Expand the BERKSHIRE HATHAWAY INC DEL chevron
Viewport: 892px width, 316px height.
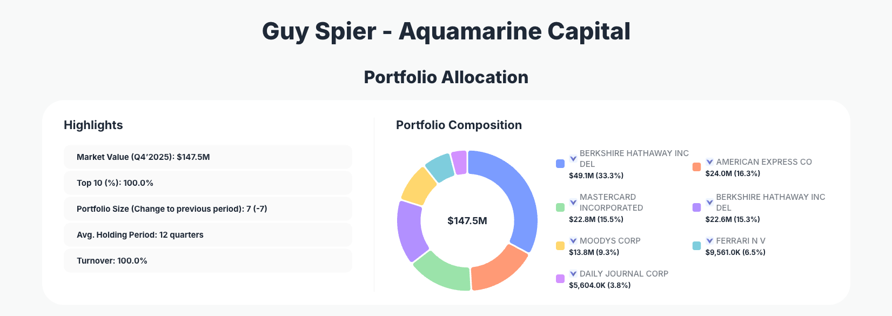572,158
